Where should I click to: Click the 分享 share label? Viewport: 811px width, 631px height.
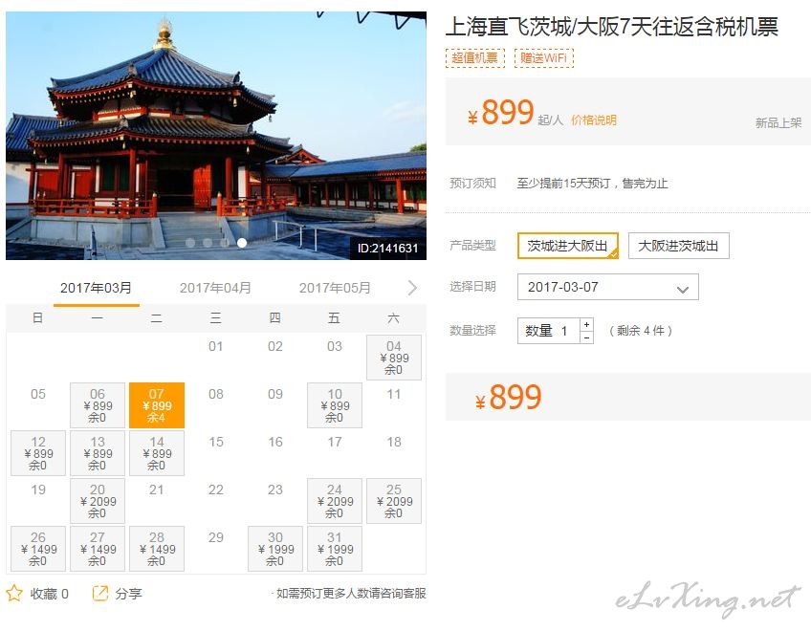coord(128,594)
